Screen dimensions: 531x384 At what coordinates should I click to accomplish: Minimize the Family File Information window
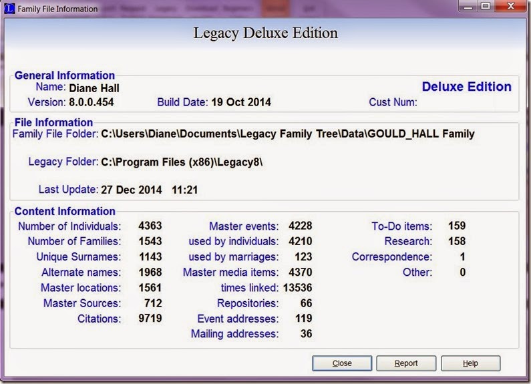click(x=468, y=6)
